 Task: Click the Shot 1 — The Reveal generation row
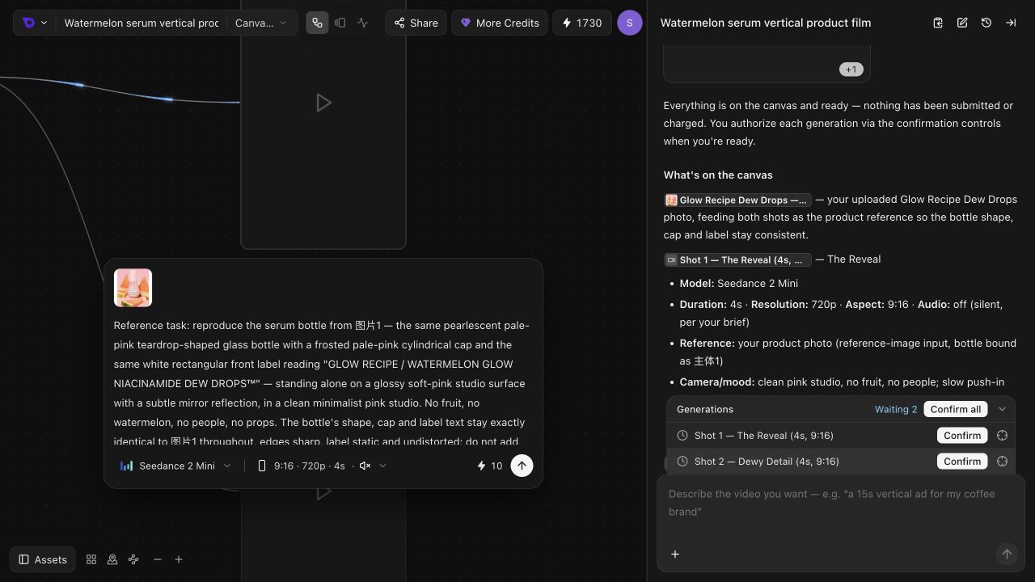(841, 435)
